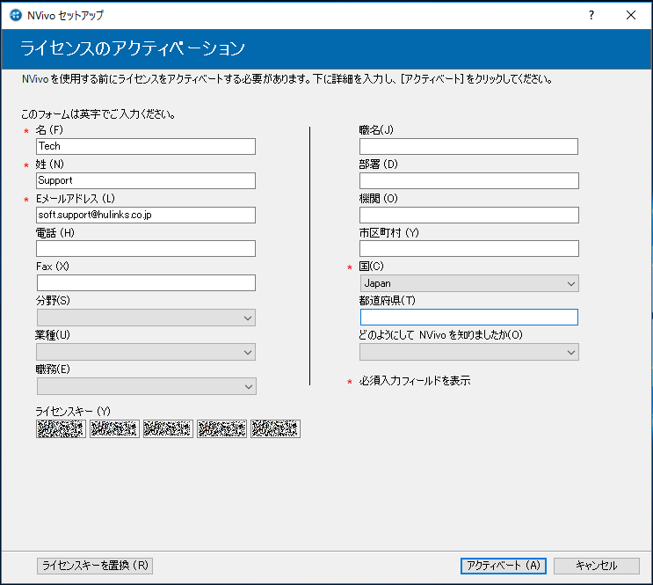653x585 pixels.
Task: Click the fifth license key segment box
Action: point(275,428)
